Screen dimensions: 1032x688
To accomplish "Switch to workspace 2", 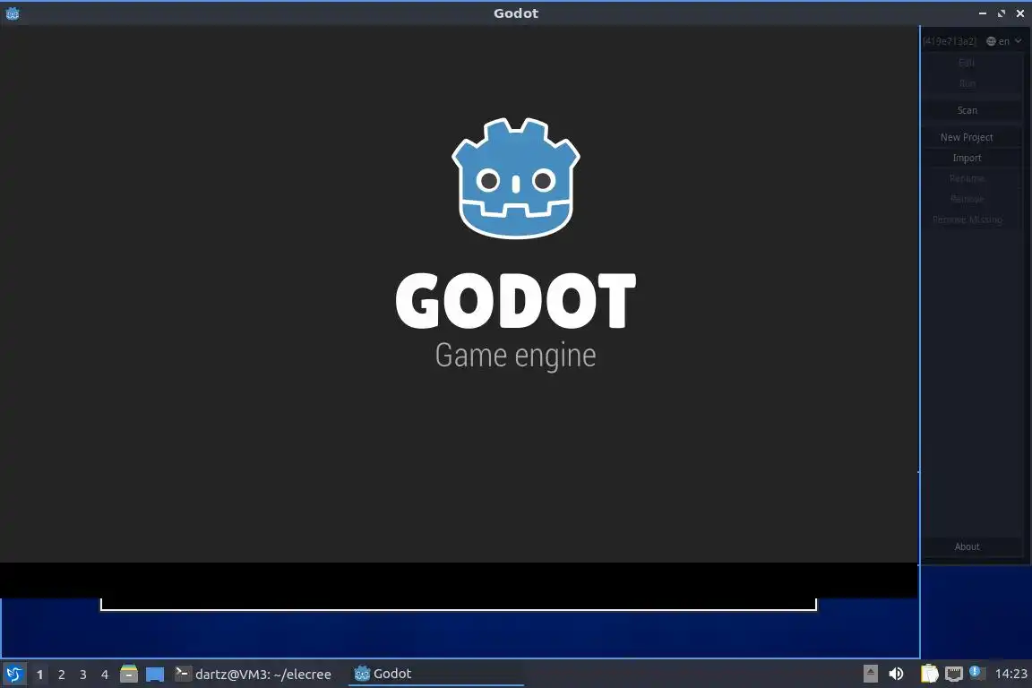I will pos(61,675).
